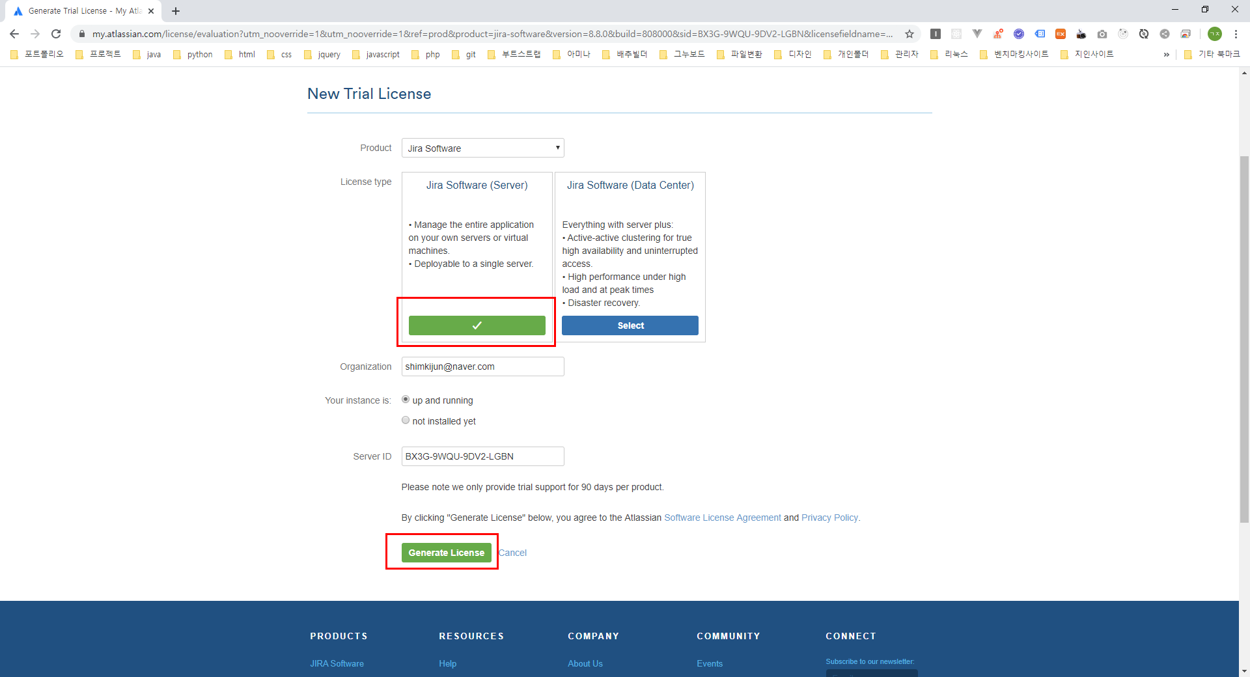The height and width of the screenshot is (677, 1250).
Task: Show the hidden bookmarks overflow chevron
Action: [1166, 54]
